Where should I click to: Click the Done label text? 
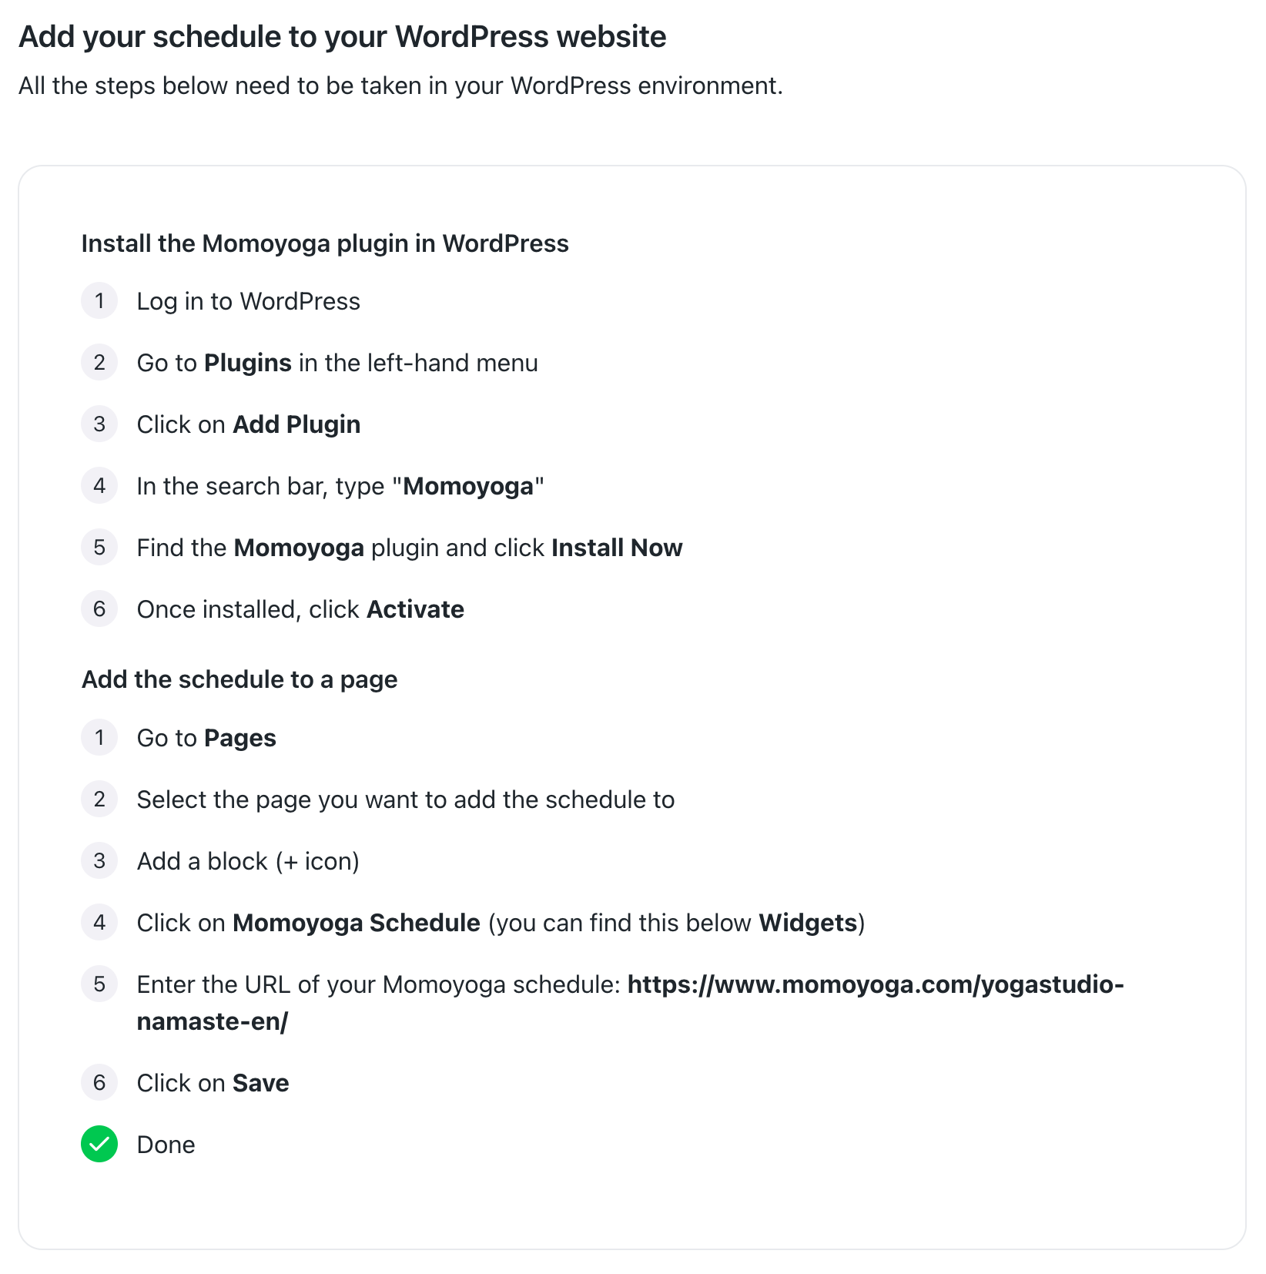[166, 1145]
